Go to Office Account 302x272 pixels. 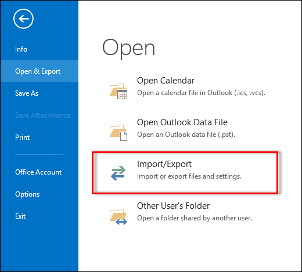[39, 172]
